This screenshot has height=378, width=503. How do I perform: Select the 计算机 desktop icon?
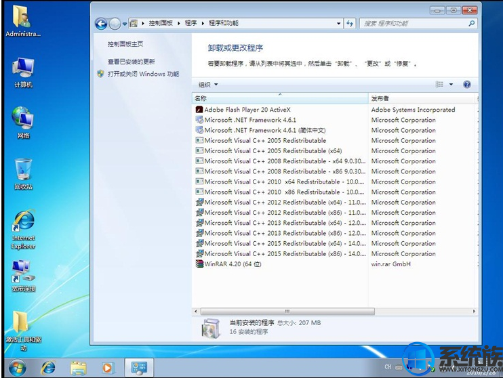point(23,72)
